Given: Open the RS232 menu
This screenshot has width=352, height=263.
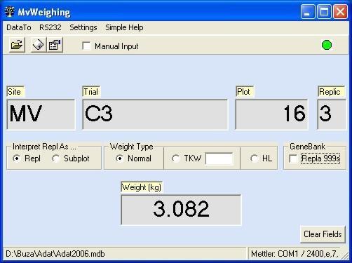Looking at the screenshot, I should tap(50, 27).
